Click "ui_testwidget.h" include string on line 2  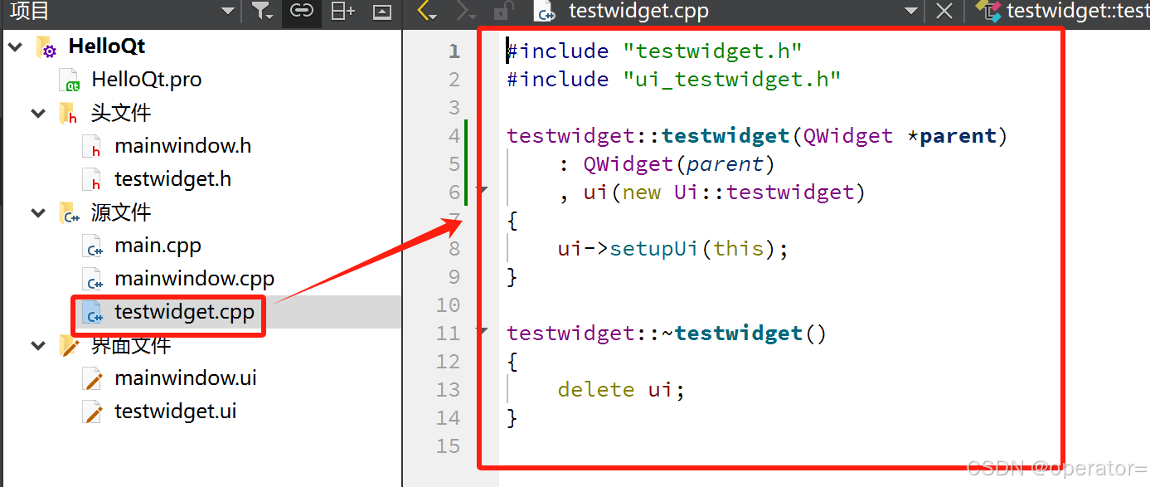731,80
